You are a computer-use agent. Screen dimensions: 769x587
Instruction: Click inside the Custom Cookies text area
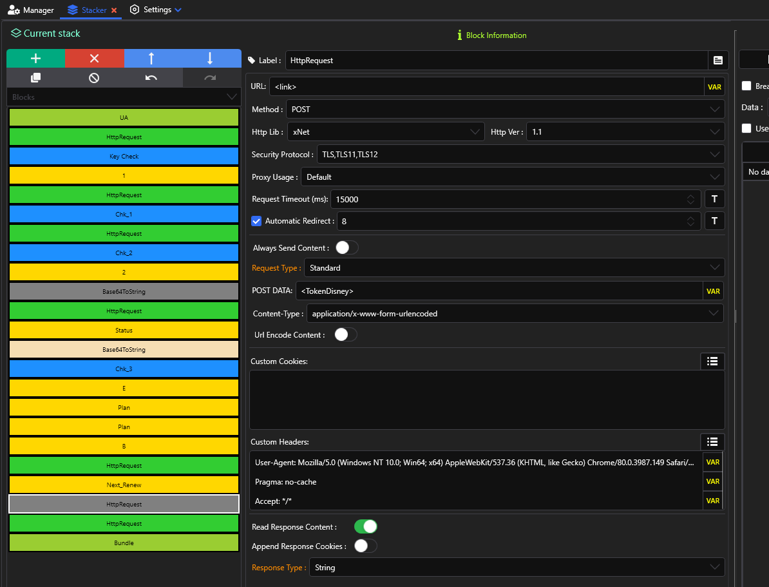pos(487,399)
